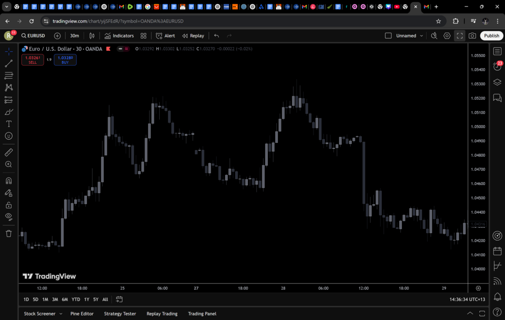505x320 pixels.
Task: Toggle stay in drawing mode
Action: click(9, 193)
